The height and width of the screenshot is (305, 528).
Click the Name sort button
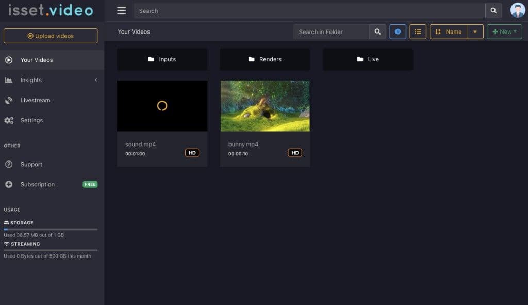449,31
